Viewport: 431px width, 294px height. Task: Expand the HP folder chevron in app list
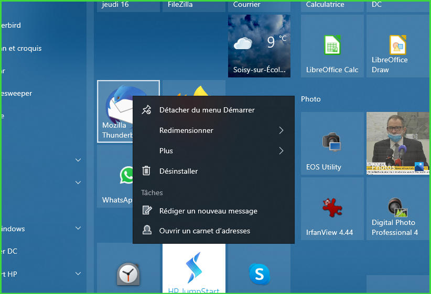pyautogui.click(x=78, y=274)
